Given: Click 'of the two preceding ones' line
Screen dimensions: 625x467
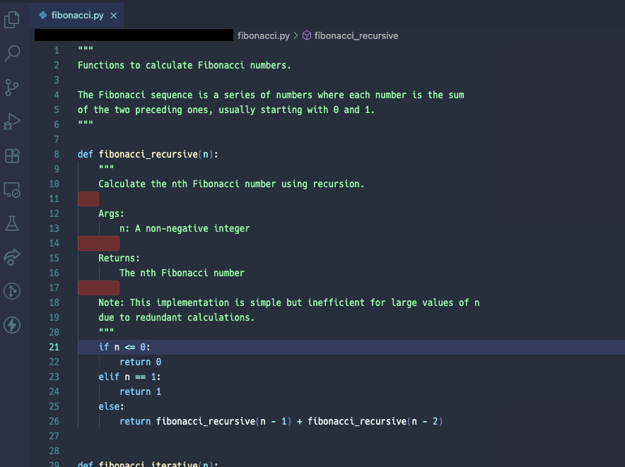Looking at the screenshot, I should tap(226, 110).
